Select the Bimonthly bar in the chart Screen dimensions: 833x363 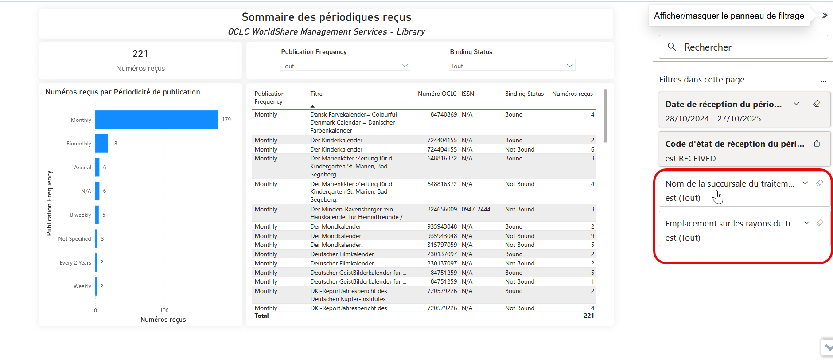101,144
